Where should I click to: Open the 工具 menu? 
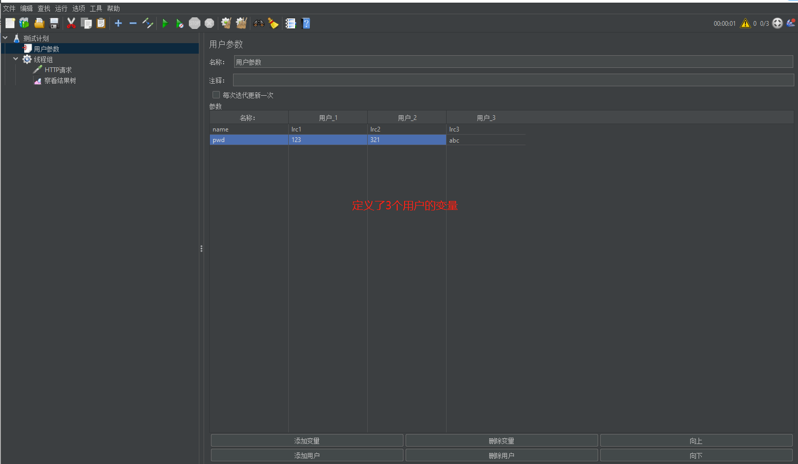point(96,8)
